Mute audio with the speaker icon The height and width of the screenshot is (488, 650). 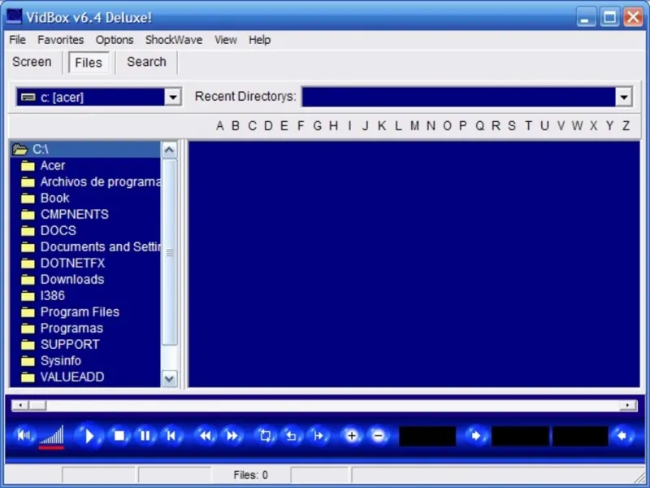click(24, 435)
